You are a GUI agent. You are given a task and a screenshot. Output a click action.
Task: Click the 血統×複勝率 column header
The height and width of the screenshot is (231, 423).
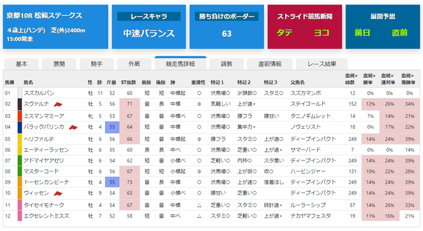click(x=408, y=79)
